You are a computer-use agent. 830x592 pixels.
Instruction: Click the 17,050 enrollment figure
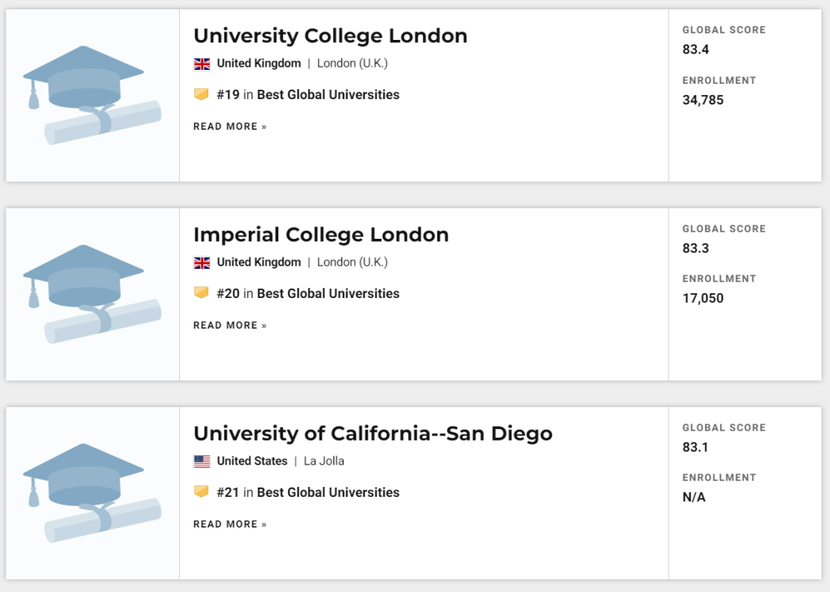click(x=703, y=299)
